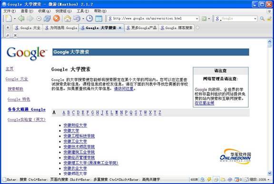Go back with the green arrow
Viewport: 274px width, 184px height.
[x=21, y=18]
